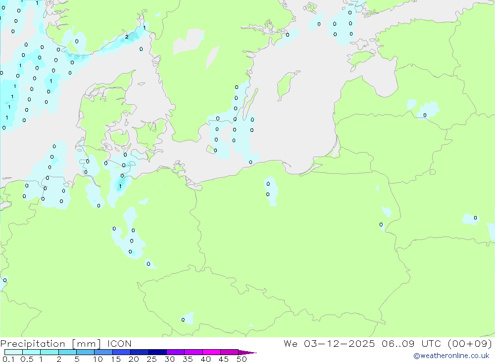The height and width of the screenshot is (362, 495).
Task: Select the navy legend swatch between 25 and 30
Action: (x=157, y=352)
